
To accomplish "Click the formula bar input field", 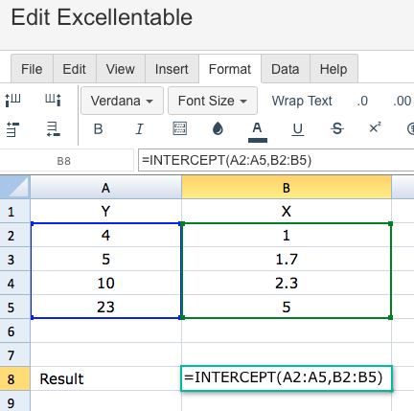I will (276, 160).
